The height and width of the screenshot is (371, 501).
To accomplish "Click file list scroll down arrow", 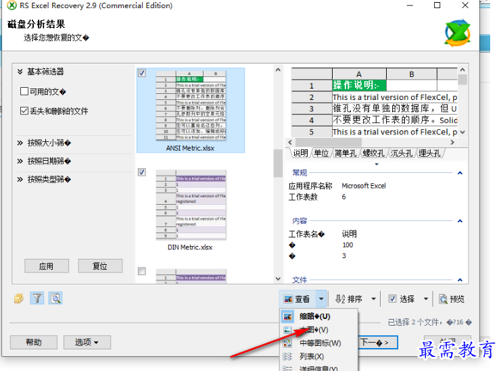I will (x=278, y=278).
